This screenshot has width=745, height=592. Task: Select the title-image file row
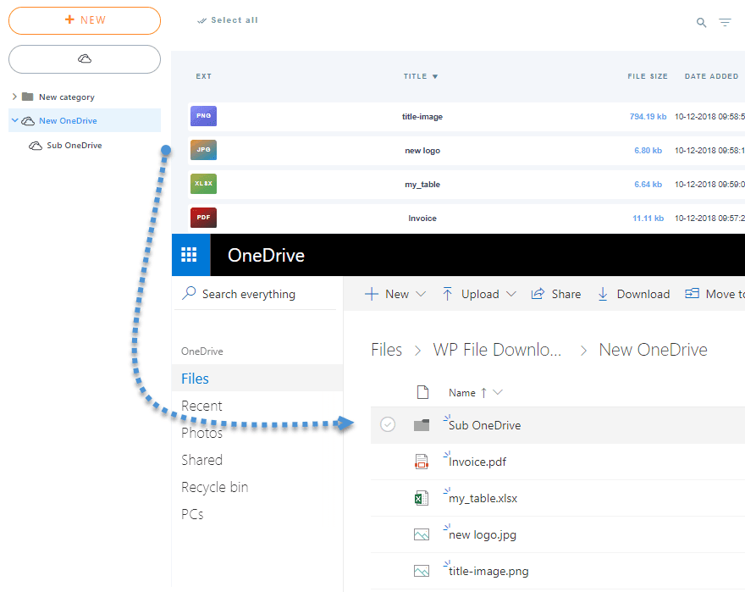click(x=466, y=117)
